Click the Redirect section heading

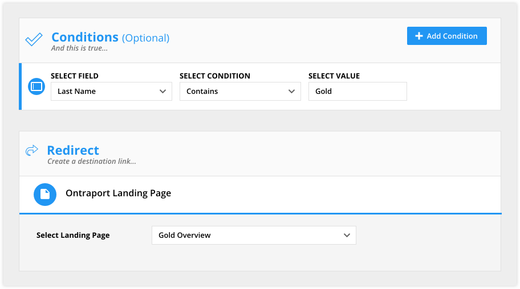coord(73,150)
